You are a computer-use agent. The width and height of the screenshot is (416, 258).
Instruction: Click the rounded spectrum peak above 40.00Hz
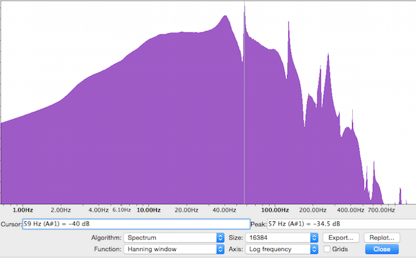[x=225, y=17]
